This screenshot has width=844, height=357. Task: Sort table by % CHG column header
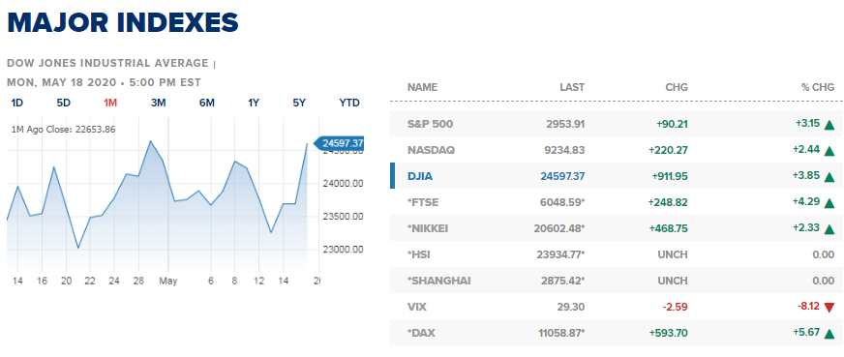pyautogui.click(x=817, y=87)
